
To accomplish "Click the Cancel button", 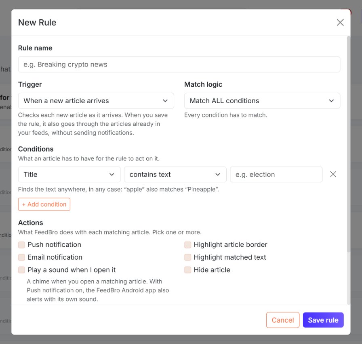I will [282, 320].
